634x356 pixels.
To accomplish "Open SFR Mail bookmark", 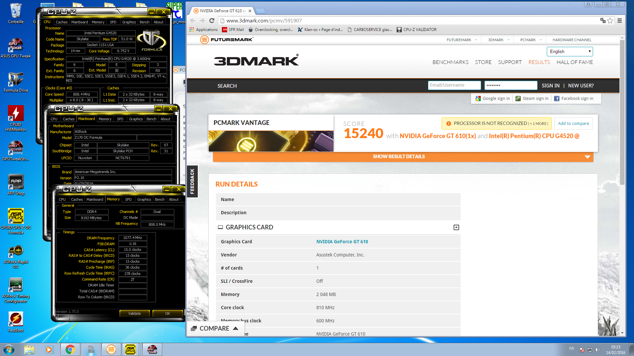I will pos(233,30).
